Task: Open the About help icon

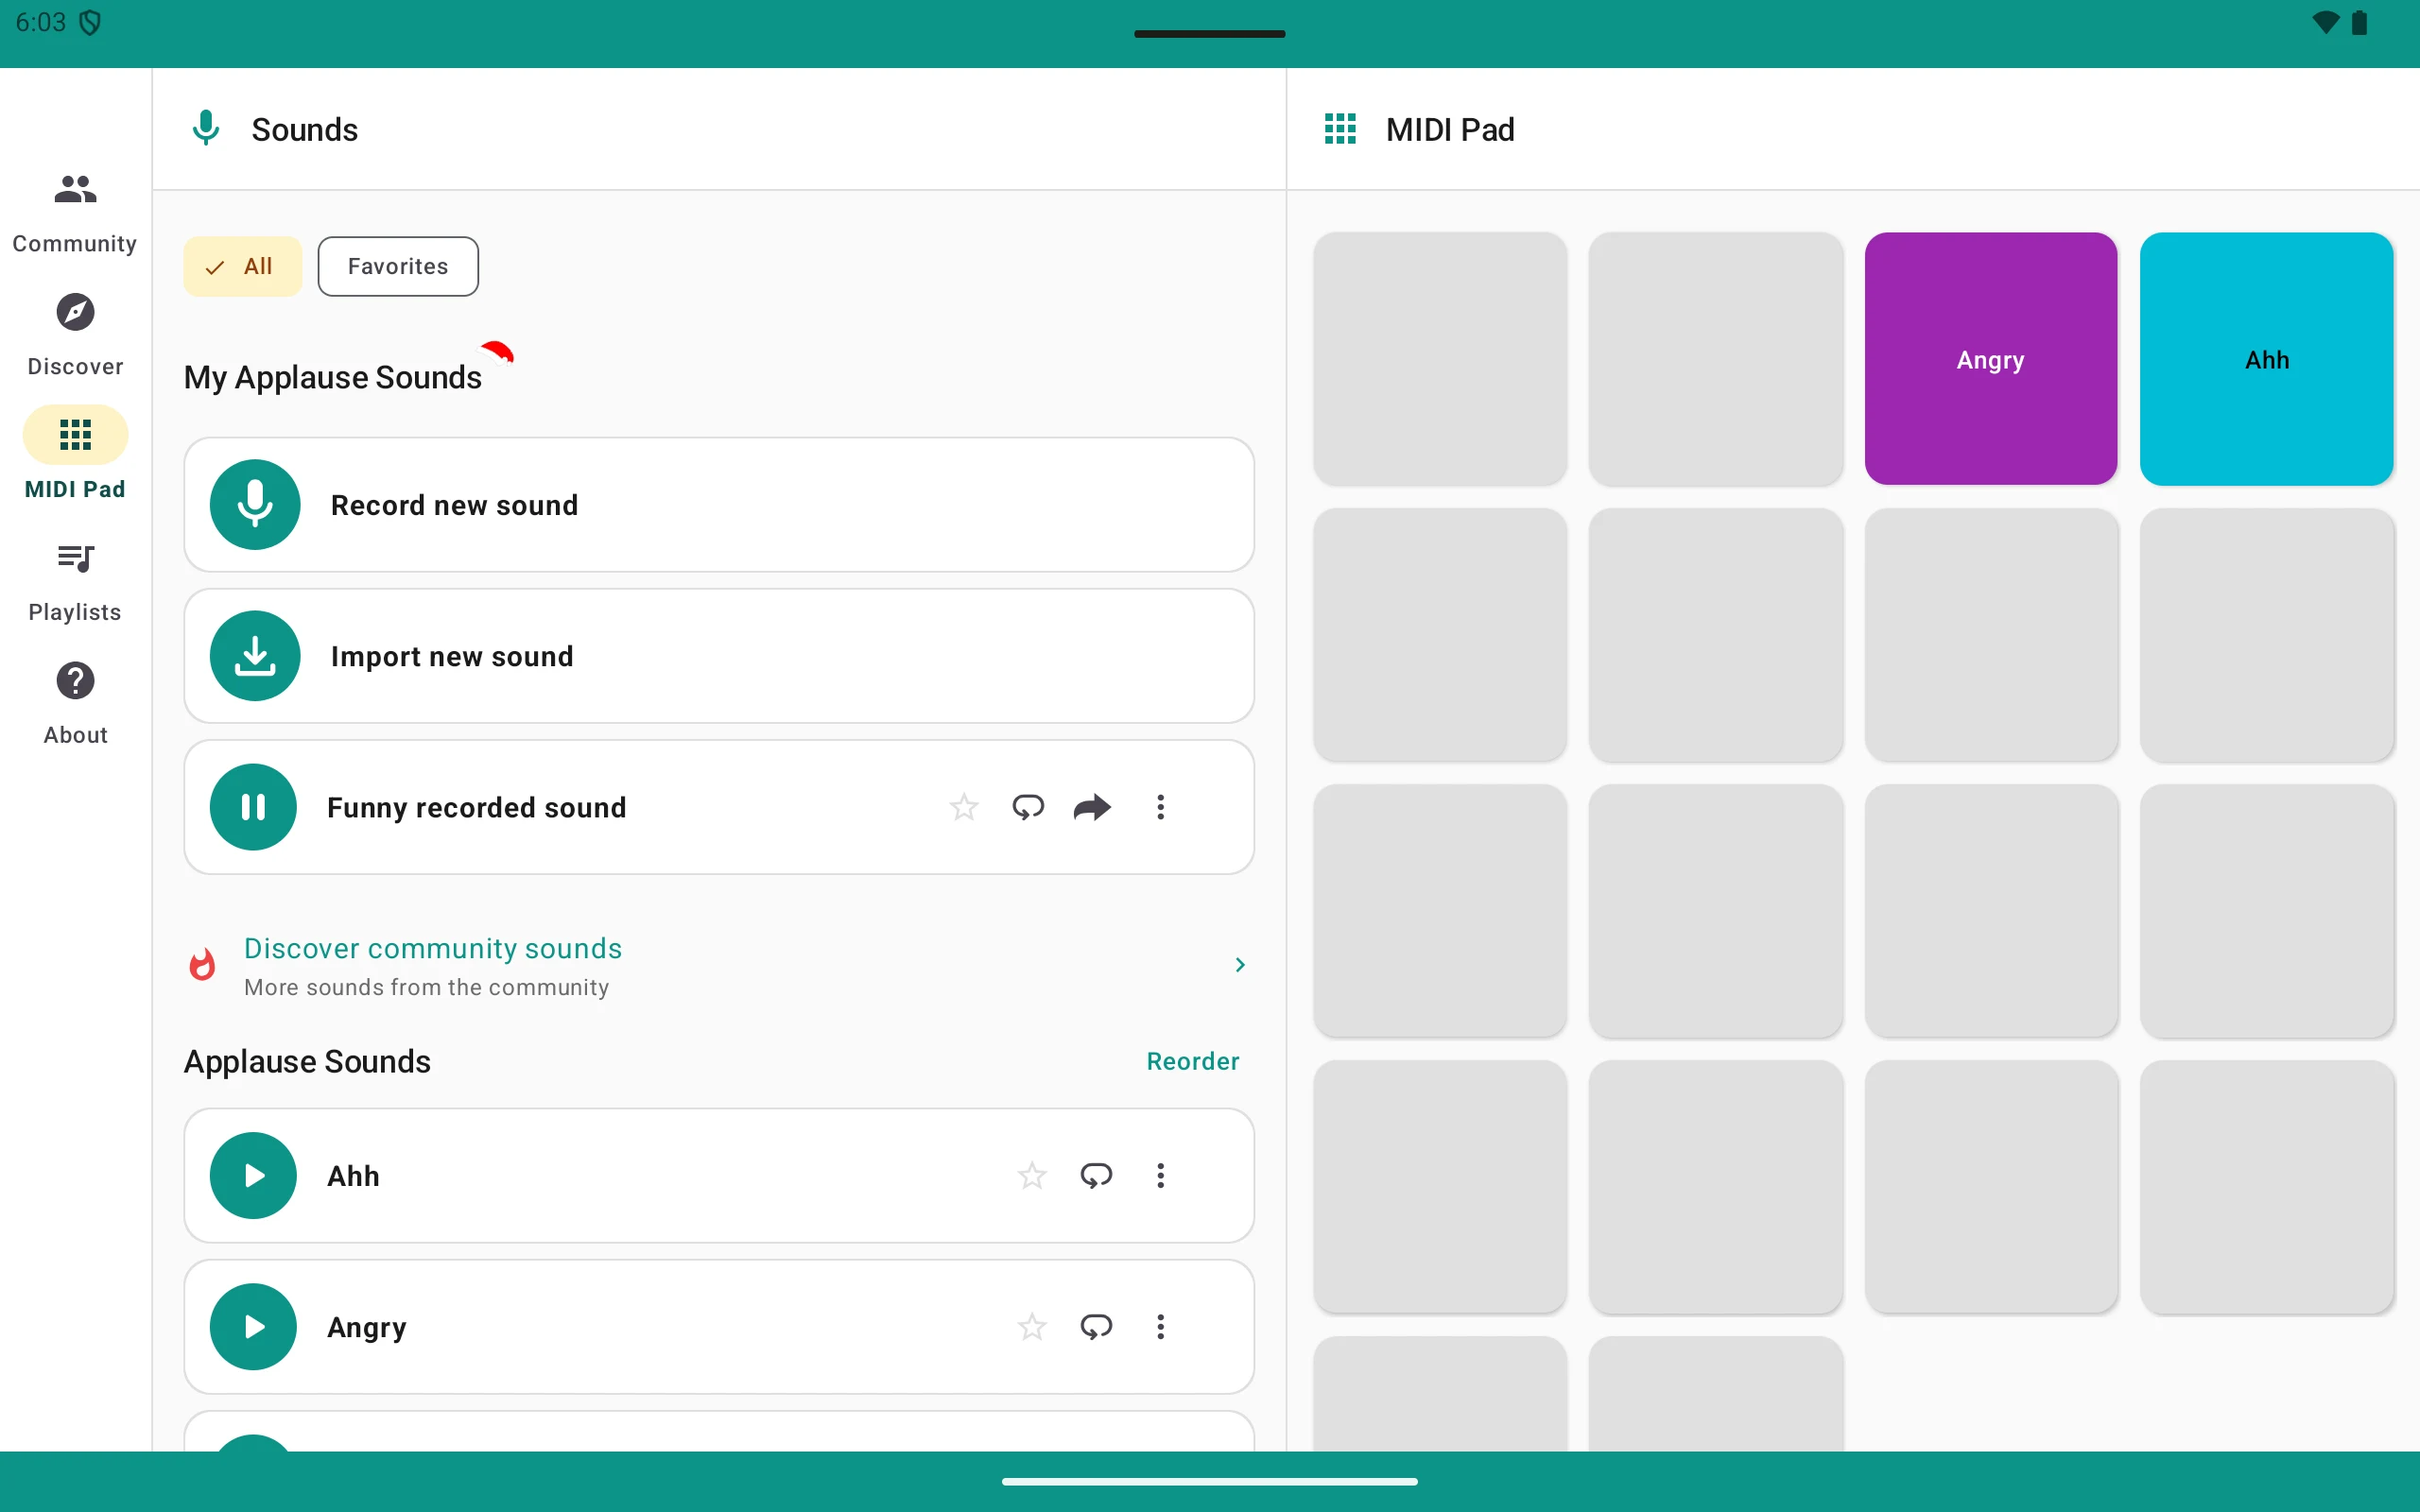Action: coord(75,681)
